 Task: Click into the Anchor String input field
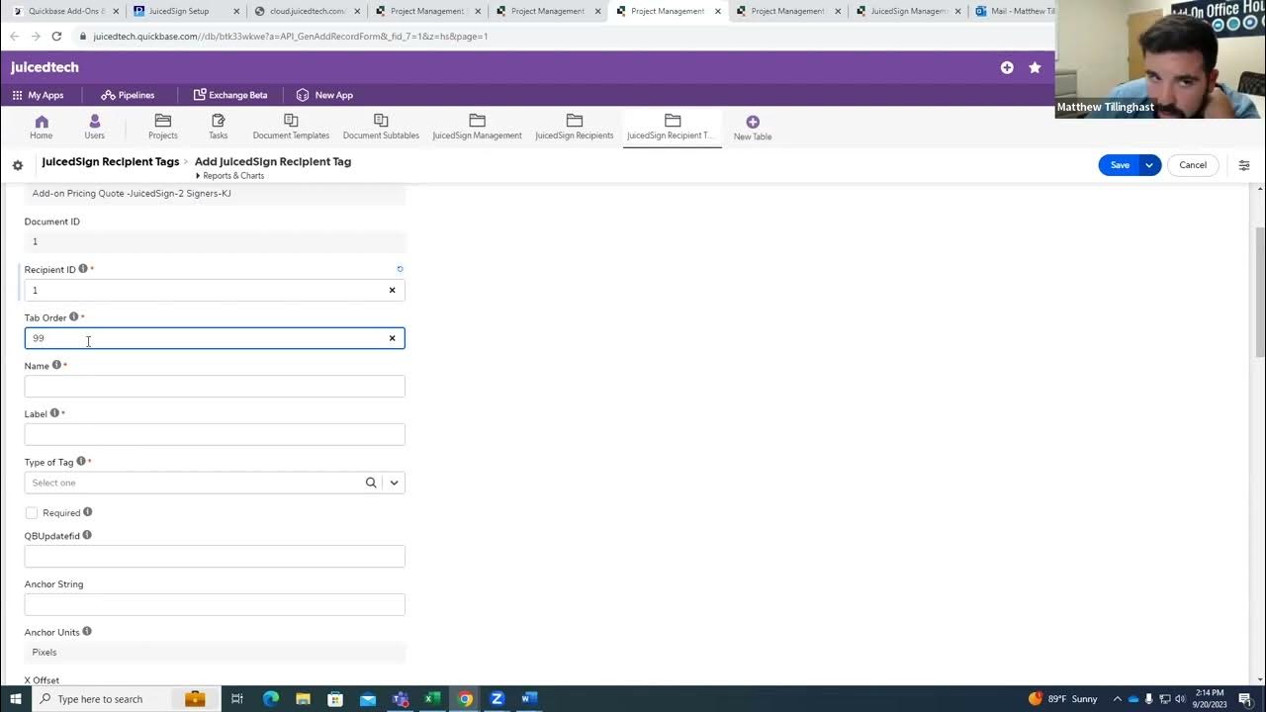point(215,604)
